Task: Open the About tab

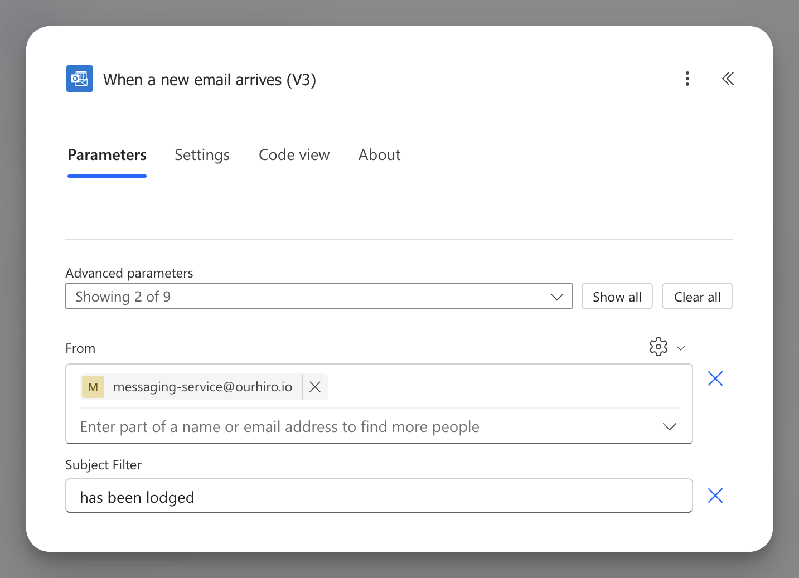Action: coord(379,155)
